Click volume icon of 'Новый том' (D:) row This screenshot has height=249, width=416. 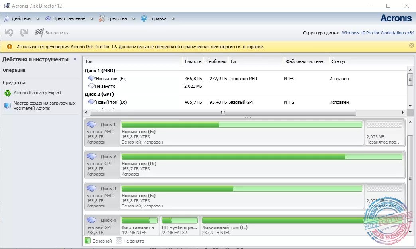coord(91,102)
